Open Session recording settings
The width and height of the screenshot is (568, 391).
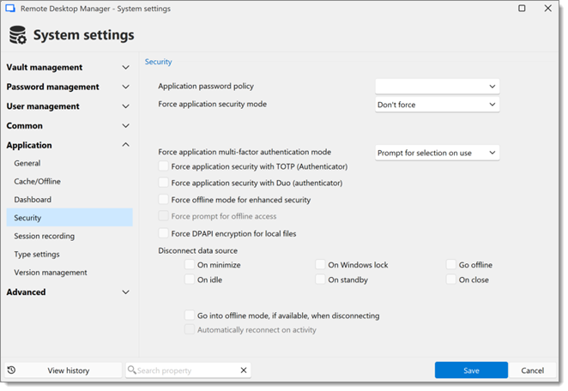[x=69, y=236]
